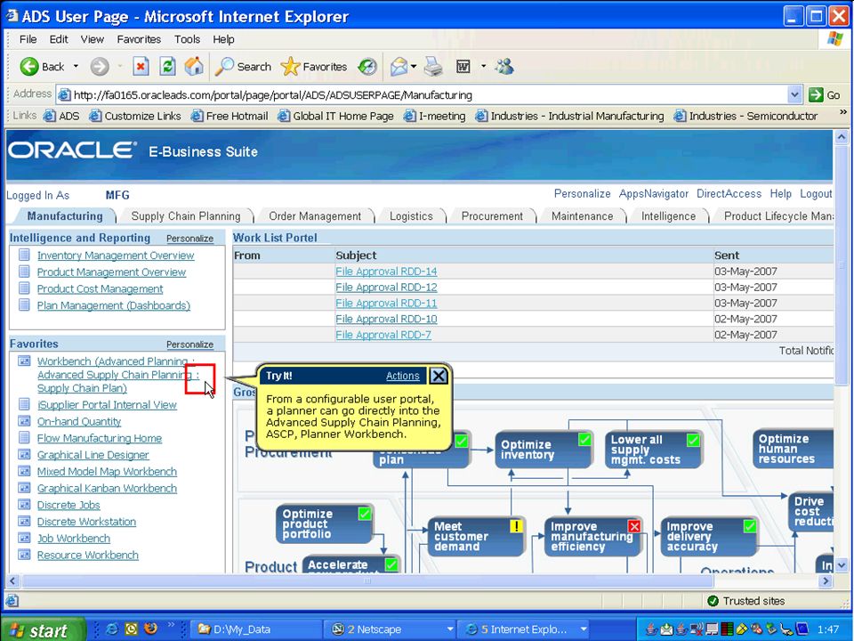Switch to the Logistics tab
The width and height of the screenshot is (854, 641).
click(411, 216)
